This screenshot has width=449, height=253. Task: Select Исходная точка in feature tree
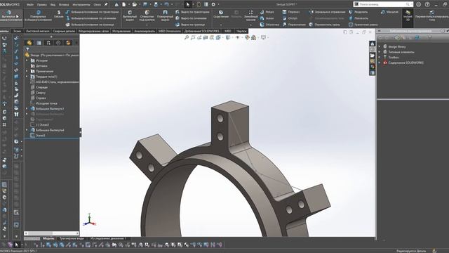[x=46, y=103]
